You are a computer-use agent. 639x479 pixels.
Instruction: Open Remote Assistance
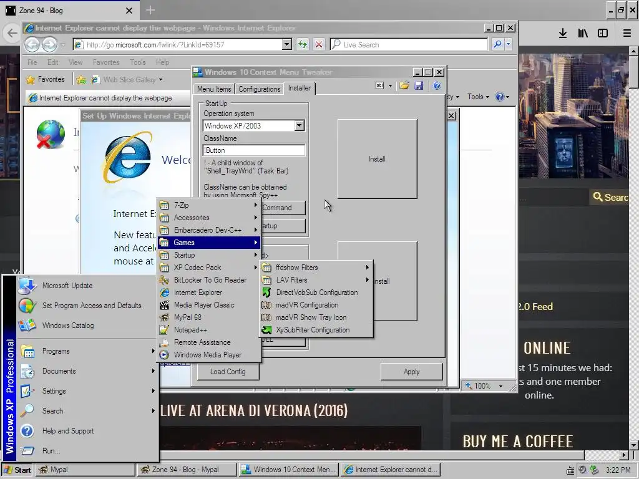[210, 342]
